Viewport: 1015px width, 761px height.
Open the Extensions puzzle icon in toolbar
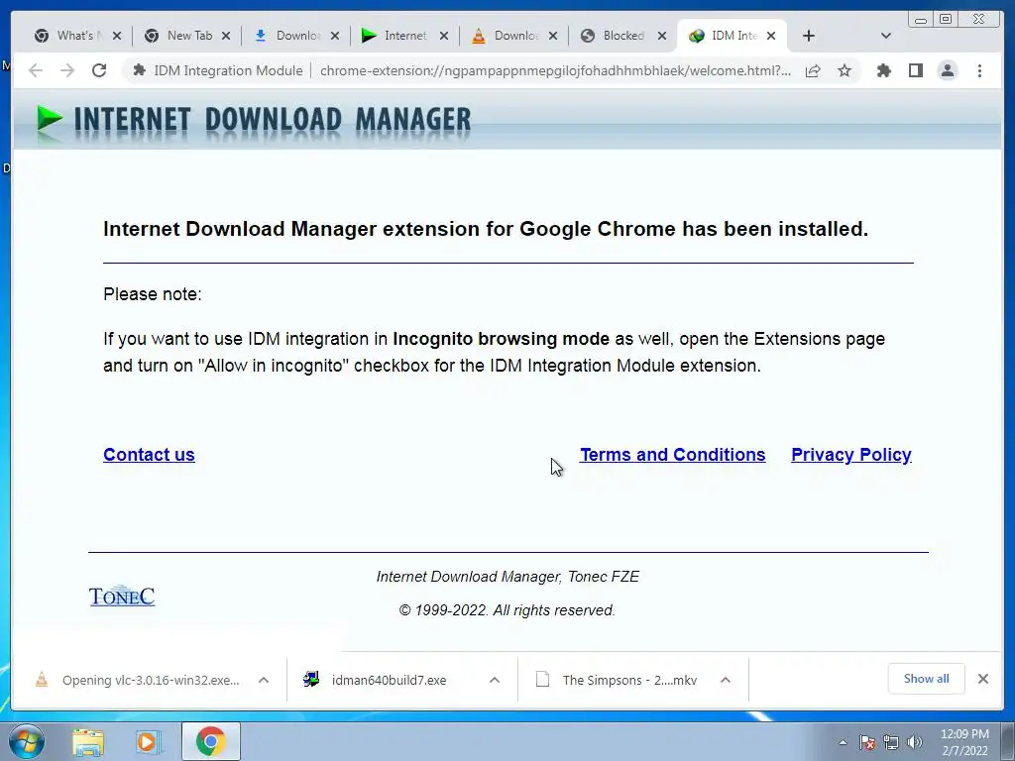[x=883, y=70]
